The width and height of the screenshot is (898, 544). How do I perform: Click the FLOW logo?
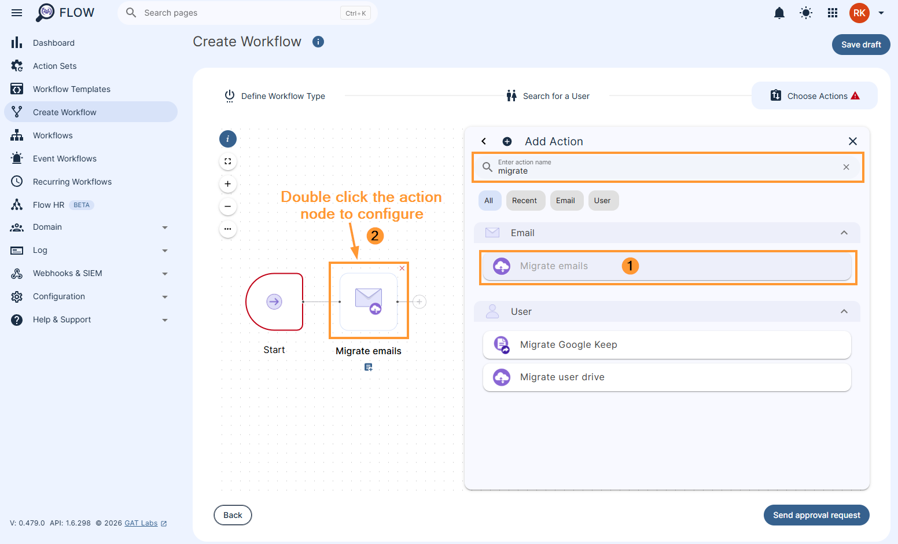point(65,13)
